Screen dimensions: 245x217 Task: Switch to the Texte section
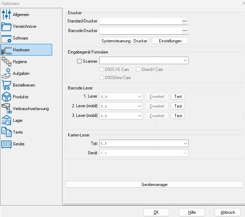[18, 132]
